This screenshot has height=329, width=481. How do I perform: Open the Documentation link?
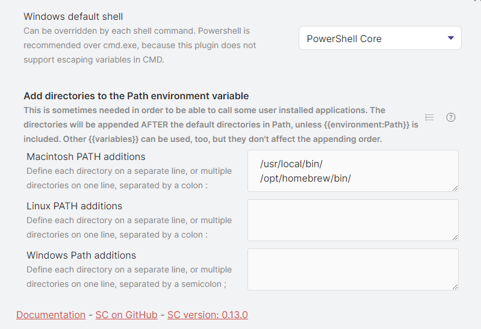click(51, 315)
